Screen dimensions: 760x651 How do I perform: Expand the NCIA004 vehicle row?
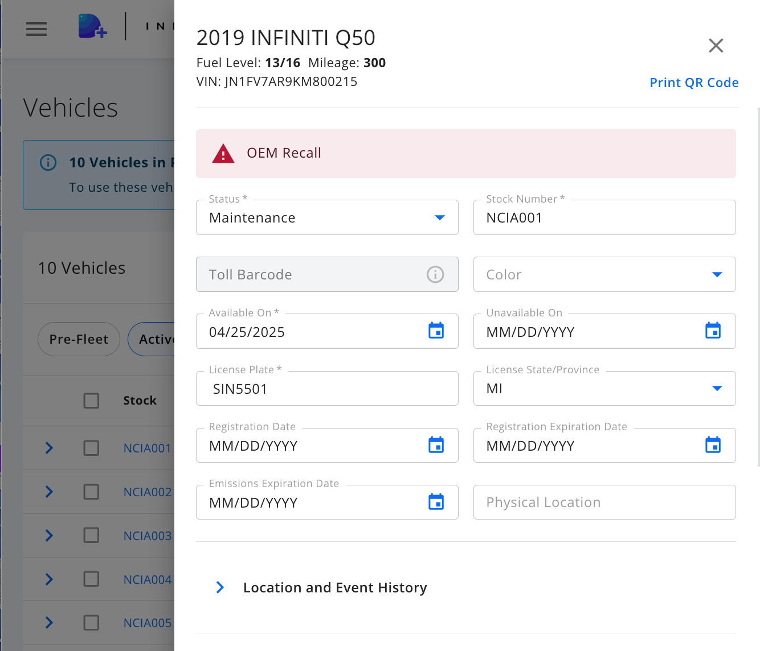(x=49, y=579)
